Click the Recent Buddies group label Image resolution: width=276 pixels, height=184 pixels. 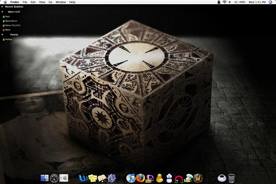point(14,7)
